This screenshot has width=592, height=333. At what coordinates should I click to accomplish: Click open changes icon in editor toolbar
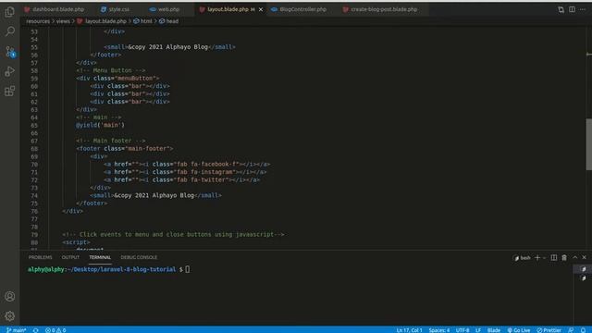pos(561,9)
